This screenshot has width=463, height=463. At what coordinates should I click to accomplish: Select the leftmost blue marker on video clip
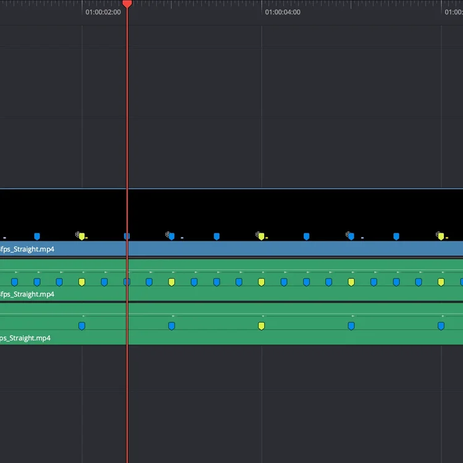37,236
